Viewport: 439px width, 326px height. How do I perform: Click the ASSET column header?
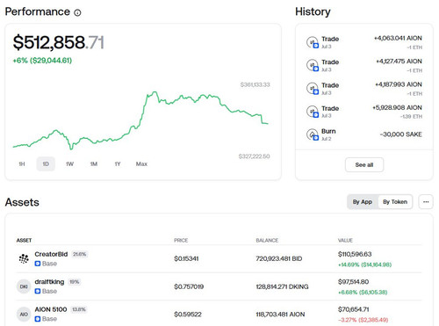point(24,241)
